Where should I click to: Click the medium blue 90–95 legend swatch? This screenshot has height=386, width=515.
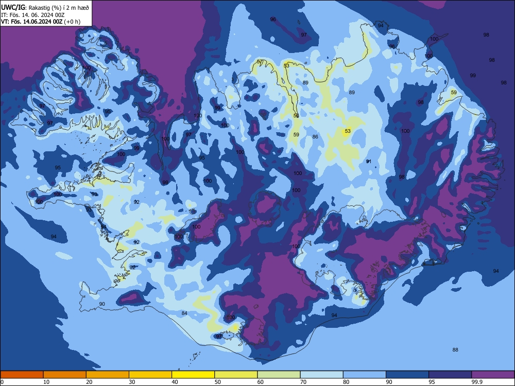407,375
